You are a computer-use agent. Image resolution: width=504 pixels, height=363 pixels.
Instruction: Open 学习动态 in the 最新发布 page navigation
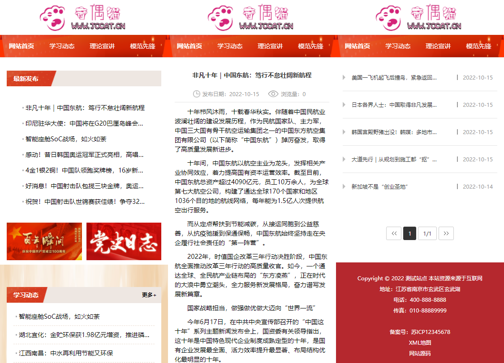point(62,46)
